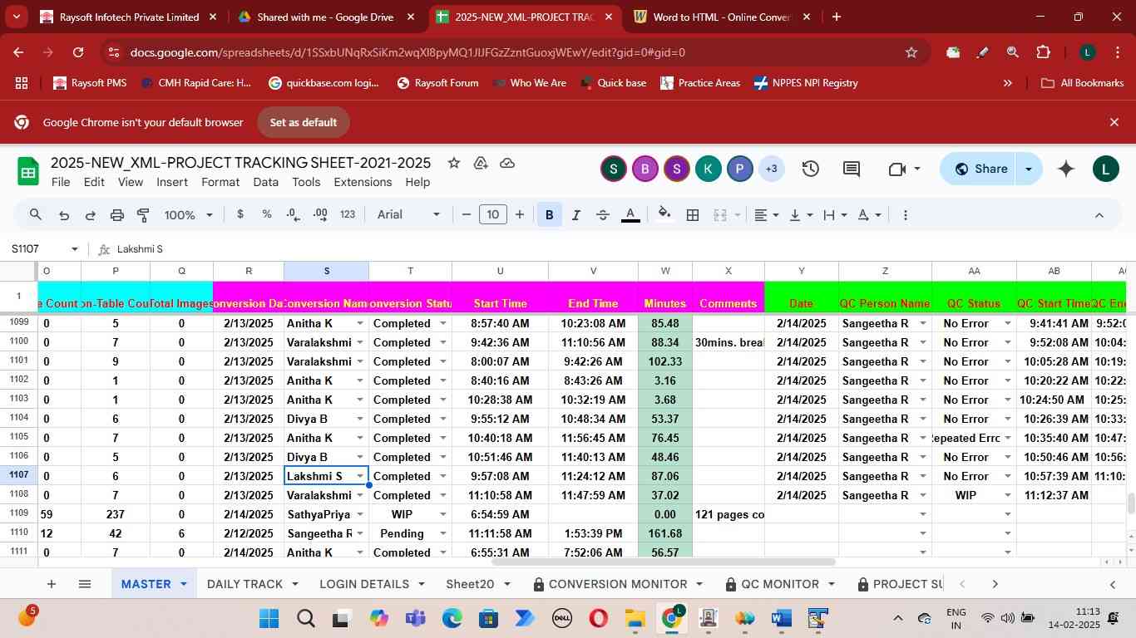Open File Explorer on taskbar
Screen dimensions: 1136x638
pyautogui.click(x=635, y=619)
